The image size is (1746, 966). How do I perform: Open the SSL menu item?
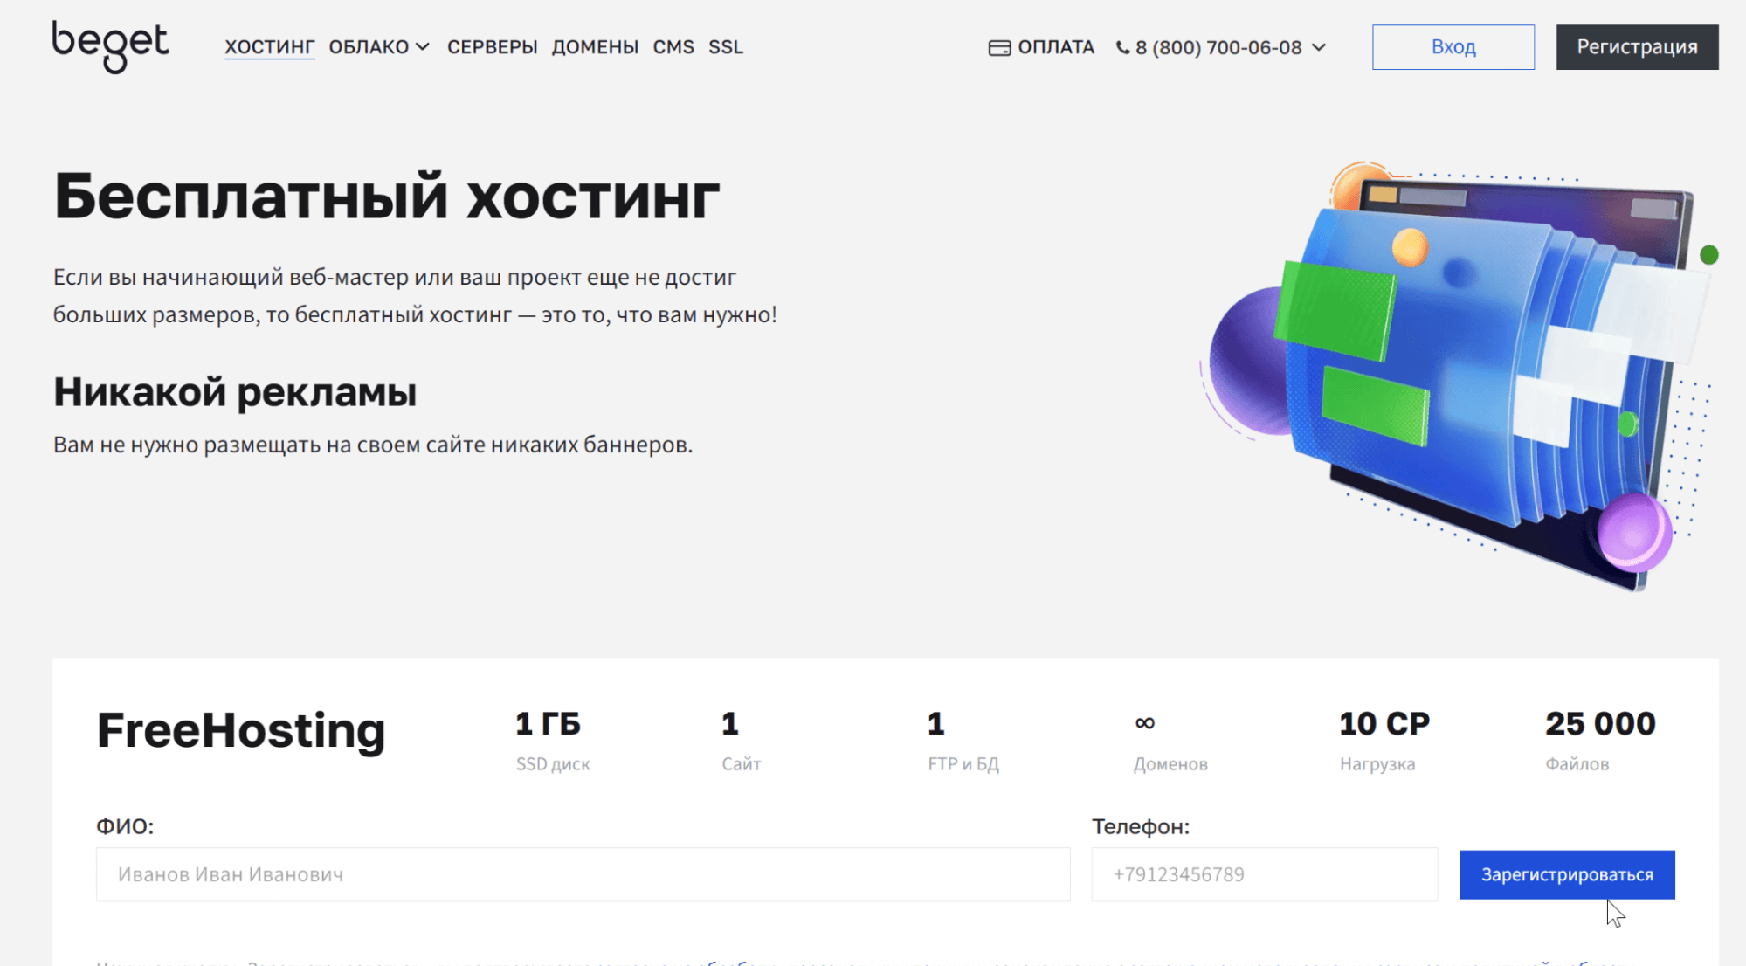tap(726, 47)
